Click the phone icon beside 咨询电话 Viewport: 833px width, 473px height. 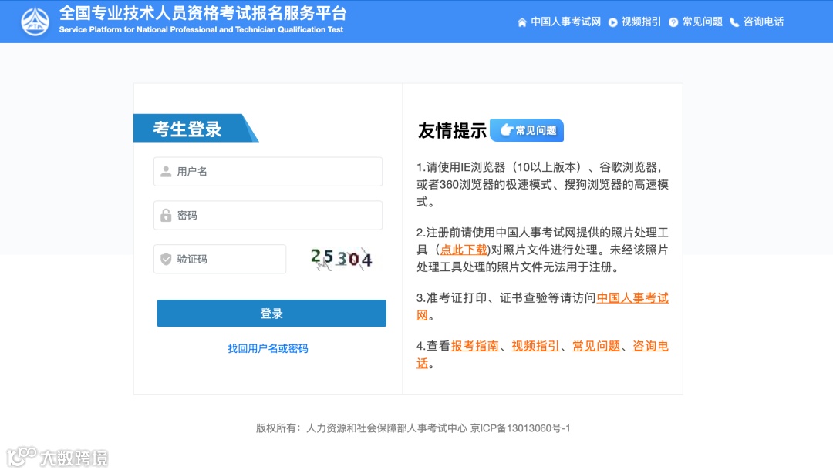point(734,22)
